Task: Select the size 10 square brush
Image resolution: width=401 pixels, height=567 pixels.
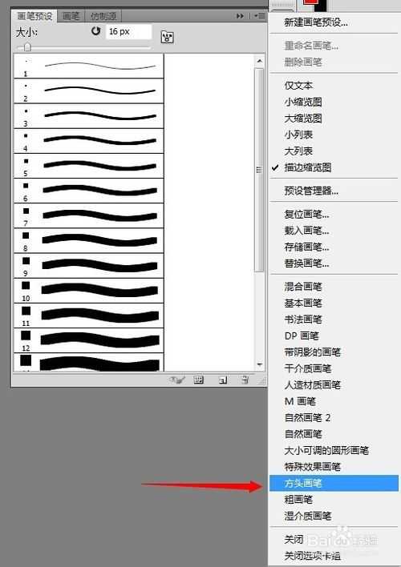Action: 88,291
